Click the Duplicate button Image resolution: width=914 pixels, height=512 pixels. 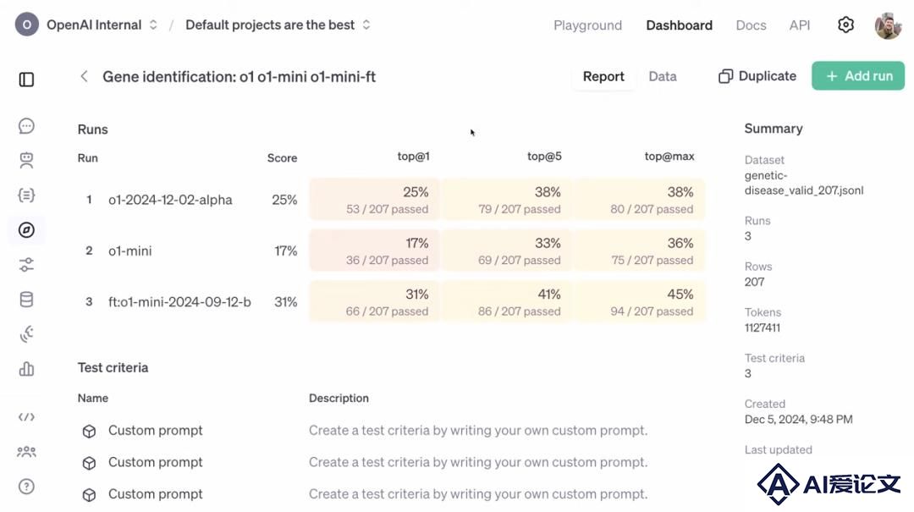tap(757, 76)
